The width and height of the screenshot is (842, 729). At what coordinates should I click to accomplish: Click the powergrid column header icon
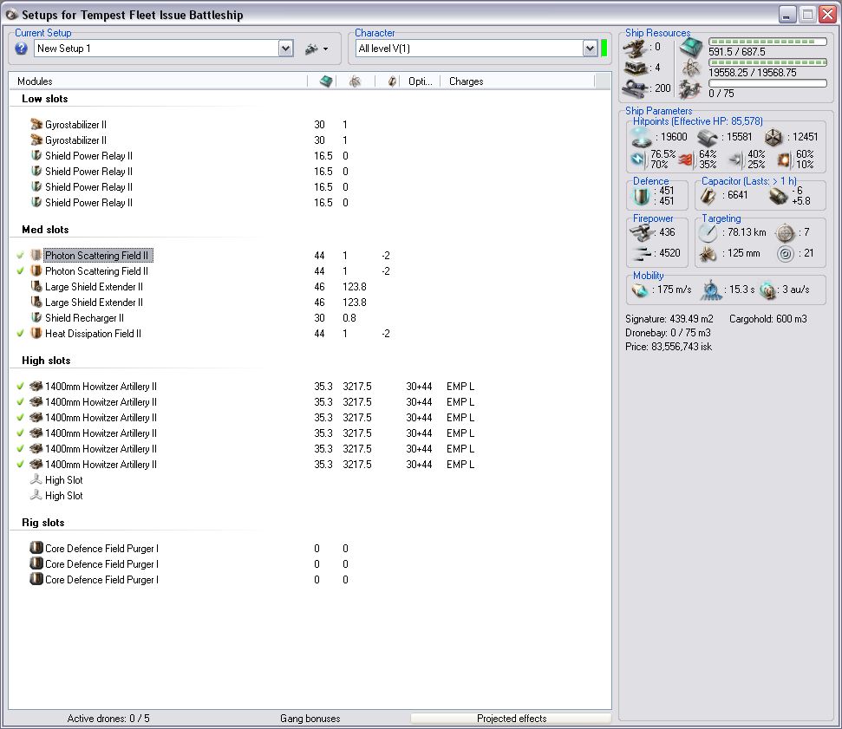coord(355,81)
